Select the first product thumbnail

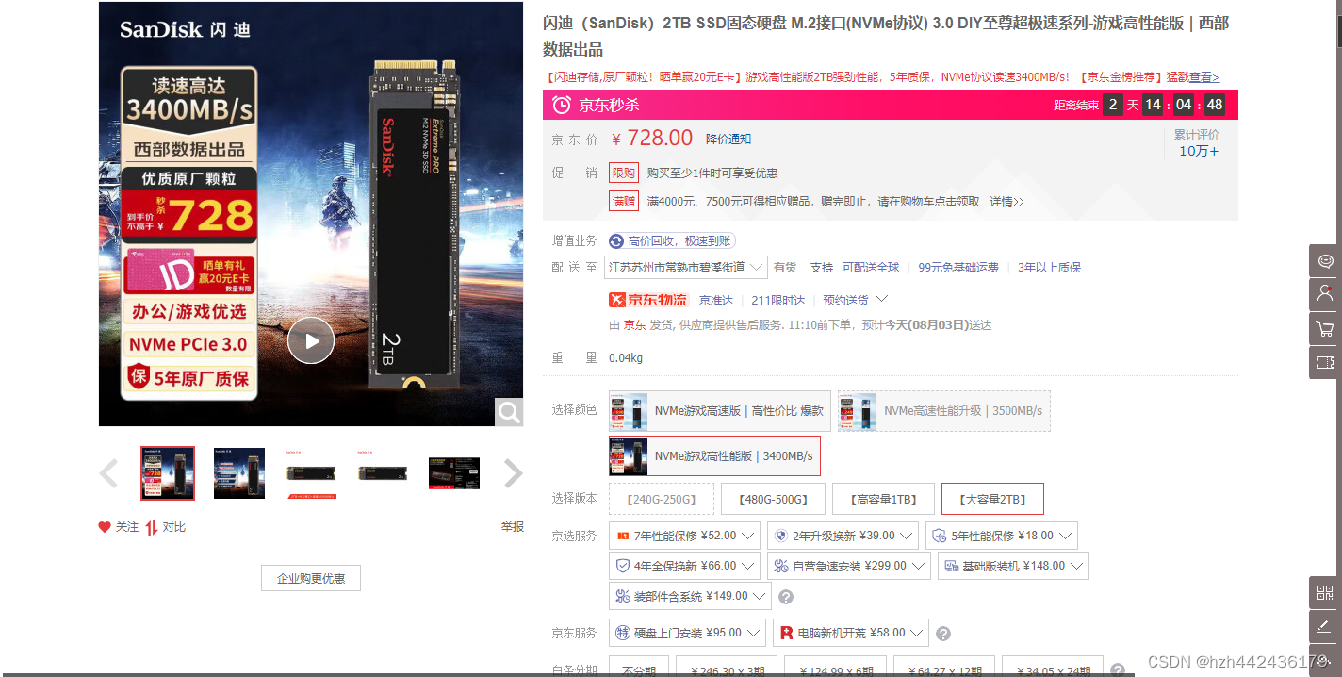(168, 473)
